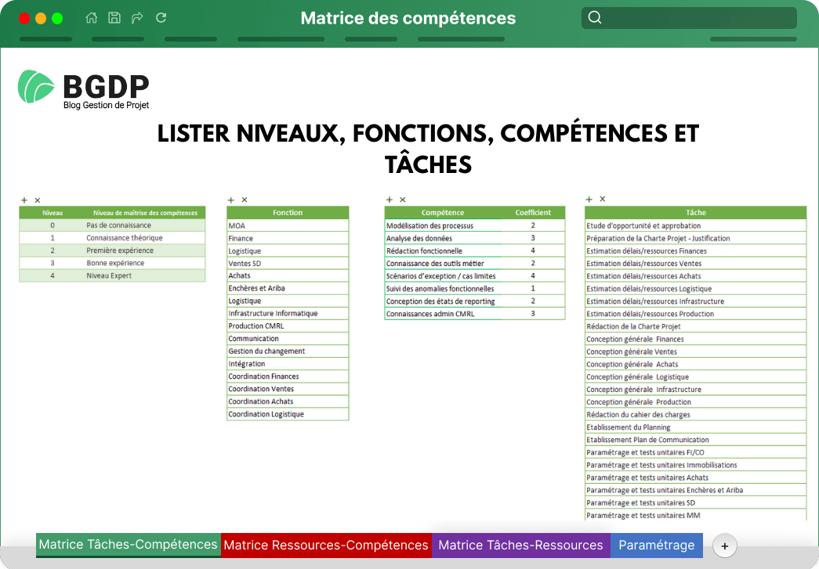The image size is (819, 569).
Task: Click the x icon above Tâche table
Action: pos(602,200)
